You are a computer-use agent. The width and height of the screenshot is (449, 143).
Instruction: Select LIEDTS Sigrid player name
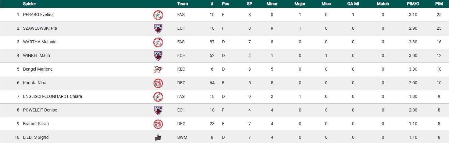click(36, 137)
